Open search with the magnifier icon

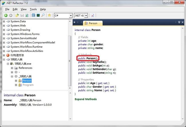43,15
